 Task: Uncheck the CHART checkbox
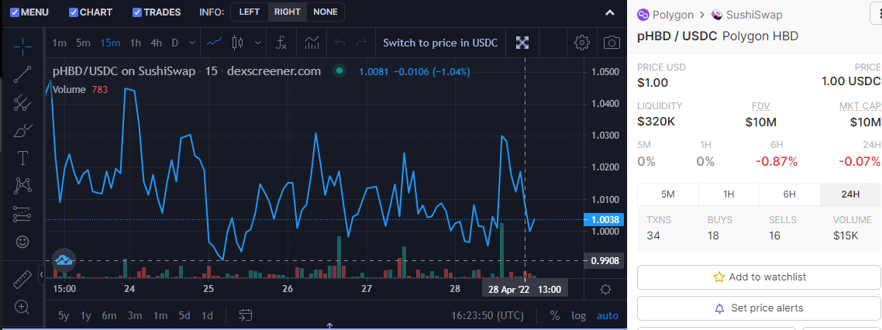tap(74, 12)
